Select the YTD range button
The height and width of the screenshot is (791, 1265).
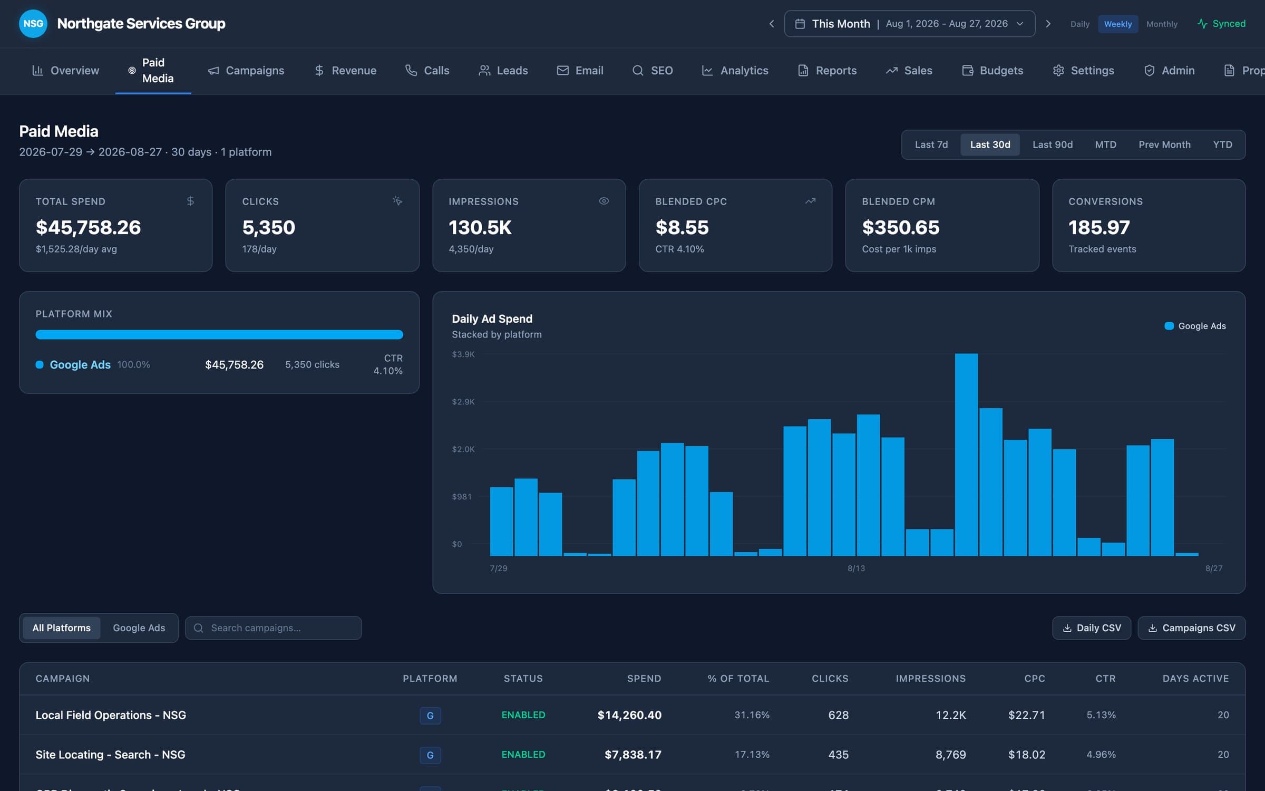pos(1222,144)
